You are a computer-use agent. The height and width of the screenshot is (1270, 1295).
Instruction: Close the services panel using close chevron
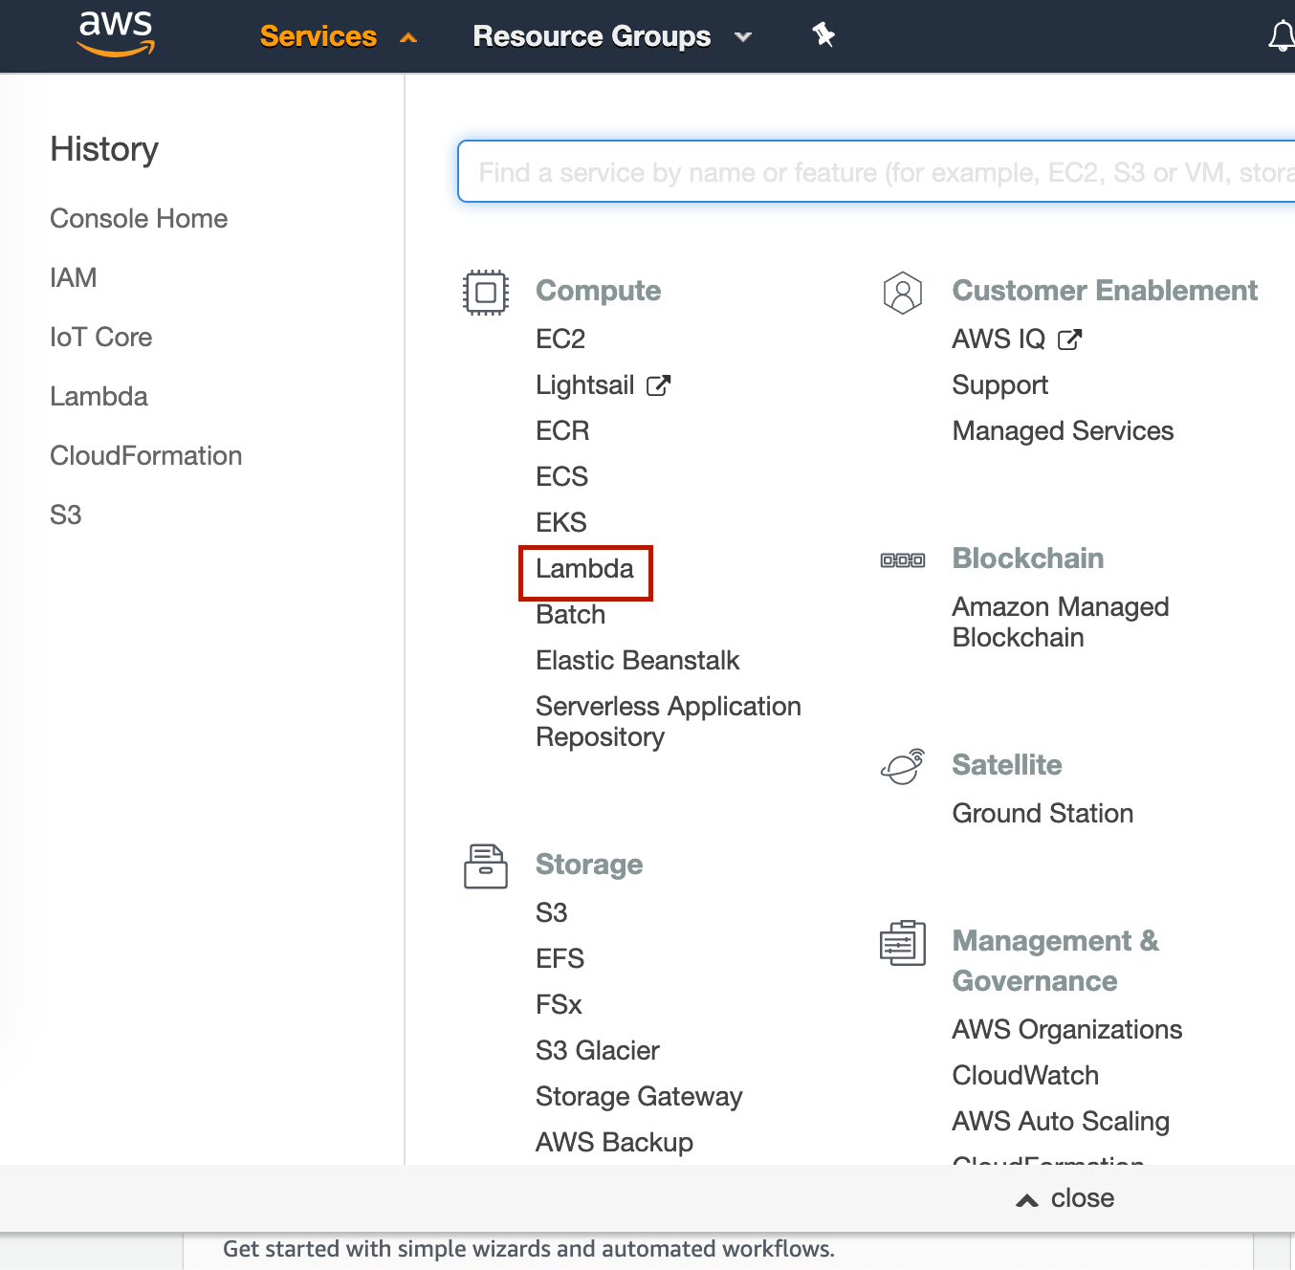click(x=1065, y=1198)
